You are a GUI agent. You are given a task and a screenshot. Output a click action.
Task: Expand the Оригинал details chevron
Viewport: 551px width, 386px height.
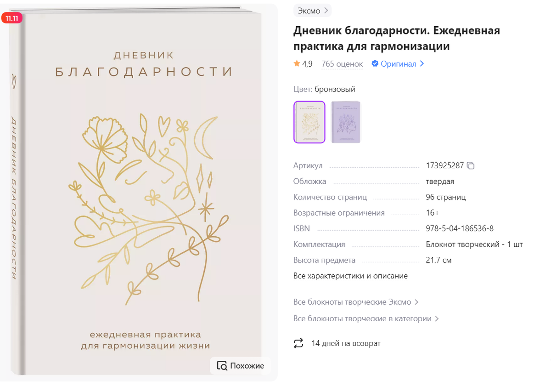(x=422, y=63)
